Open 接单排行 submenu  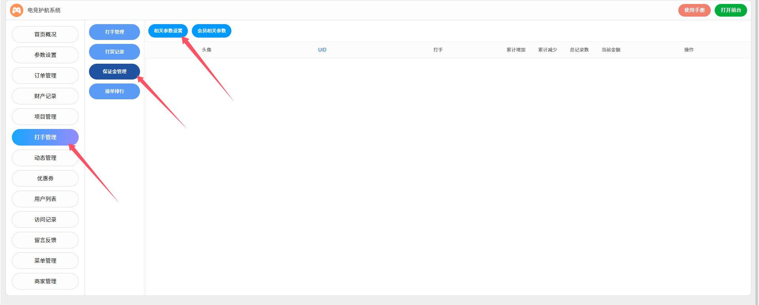pos(114,91)
